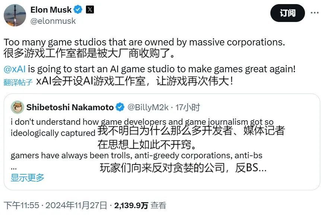This screenshot has height=216, width=321.
Task: Click the verified badge next to Shibetoshi Nakamoto
Action: pos(120,107)
